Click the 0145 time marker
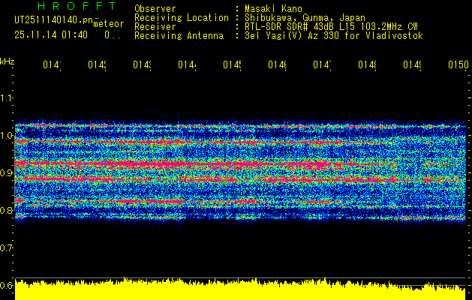472x300 pixels. pos(232,64)
